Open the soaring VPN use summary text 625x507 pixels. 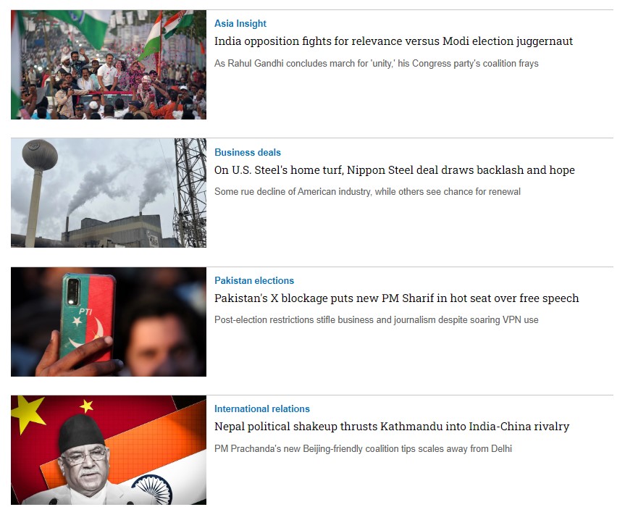tap(377, 320)
